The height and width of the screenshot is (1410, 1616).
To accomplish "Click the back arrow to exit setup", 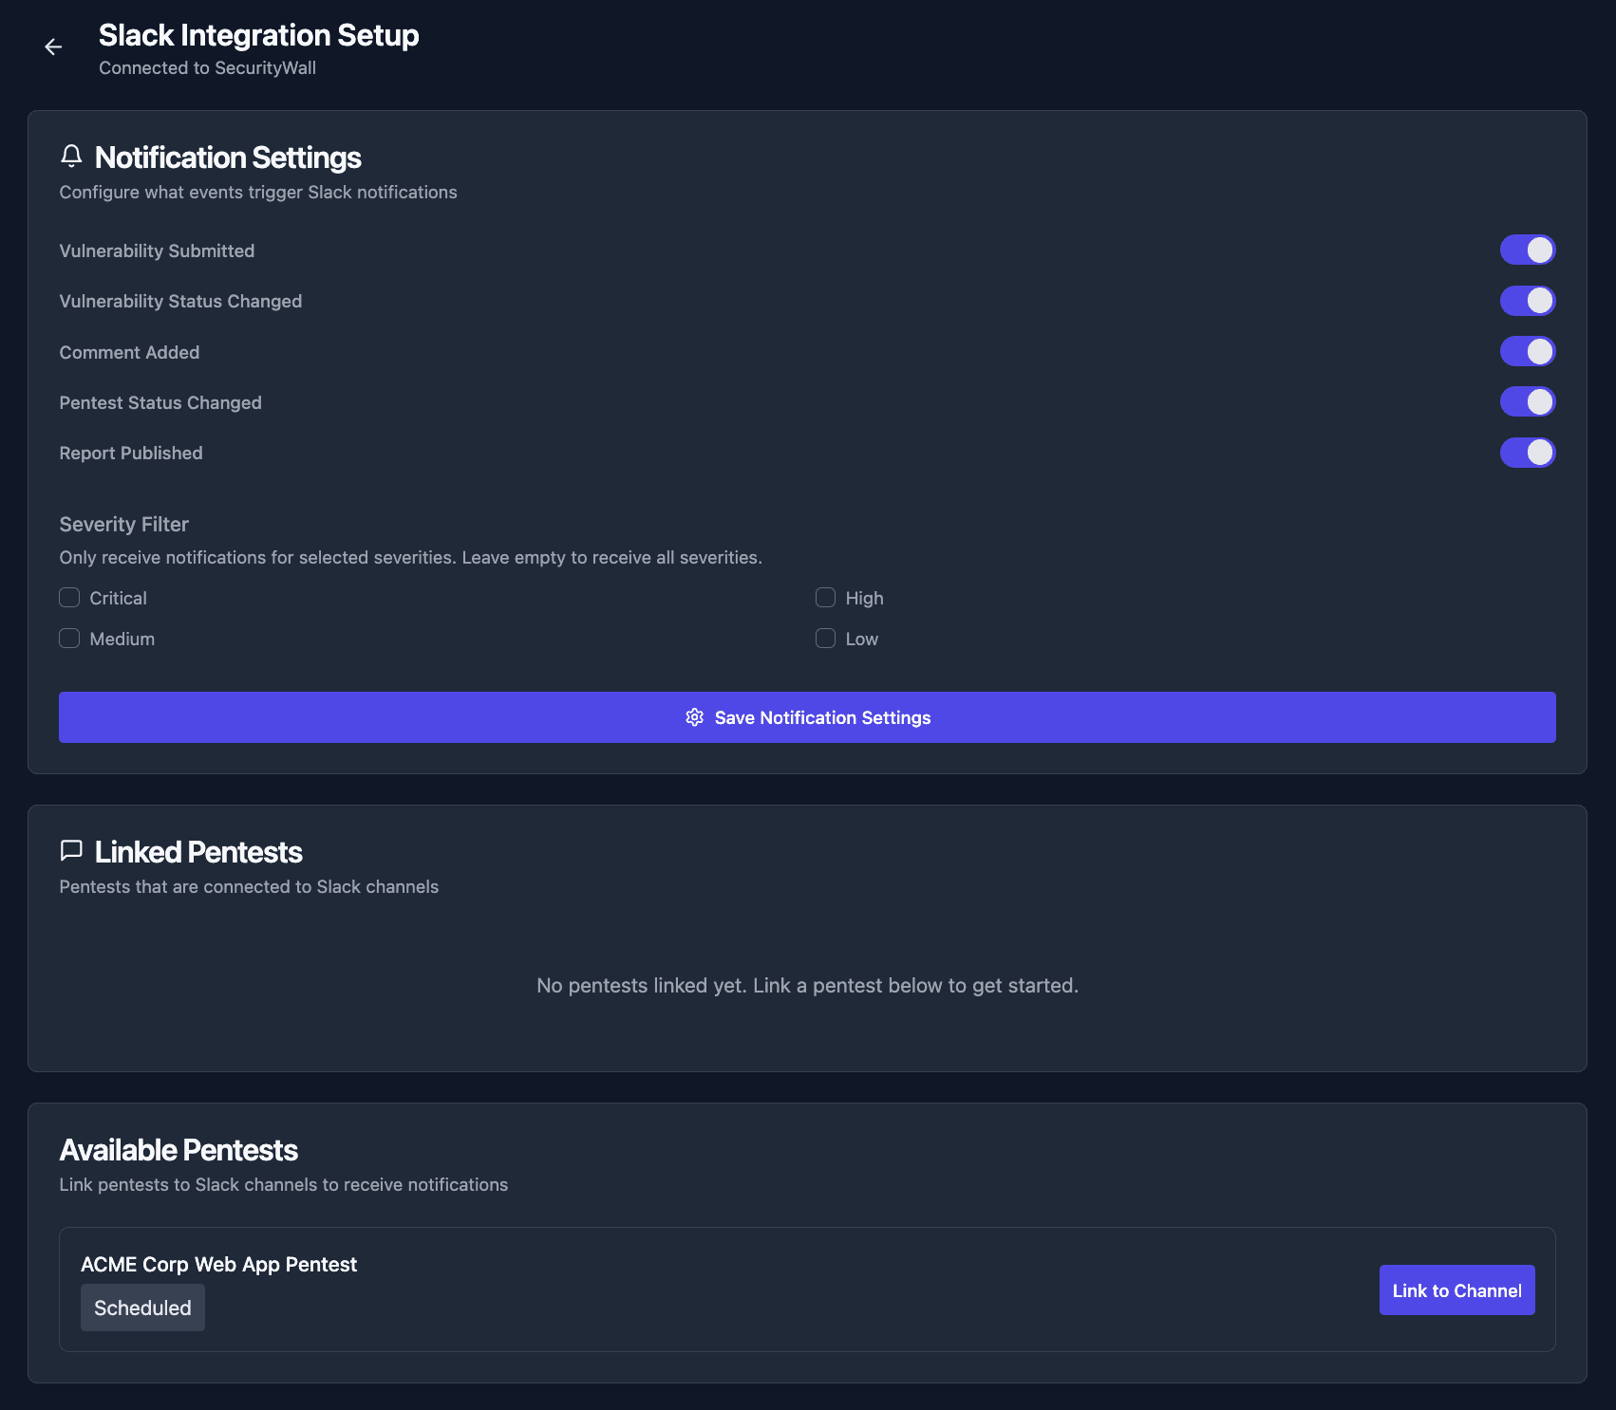I will 53,46.
